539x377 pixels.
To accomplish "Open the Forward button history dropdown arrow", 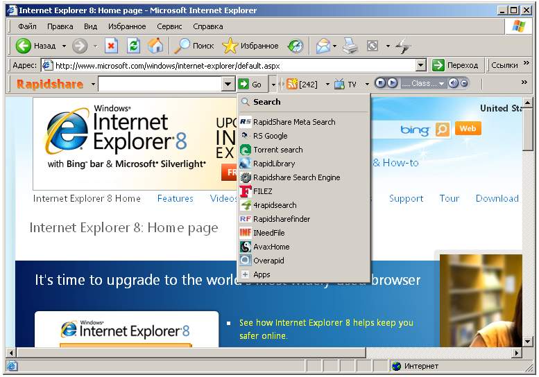I will (95, 46).
